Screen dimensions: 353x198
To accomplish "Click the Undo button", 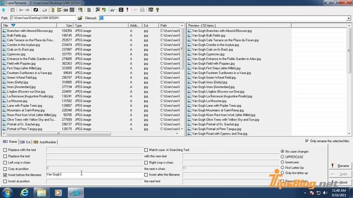I will 340,174.
